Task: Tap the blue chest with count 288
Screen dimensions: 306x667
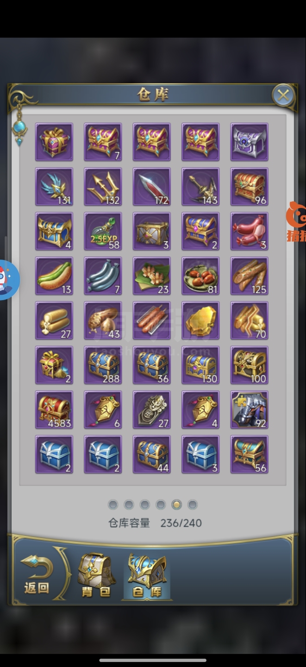Action: 103,365
